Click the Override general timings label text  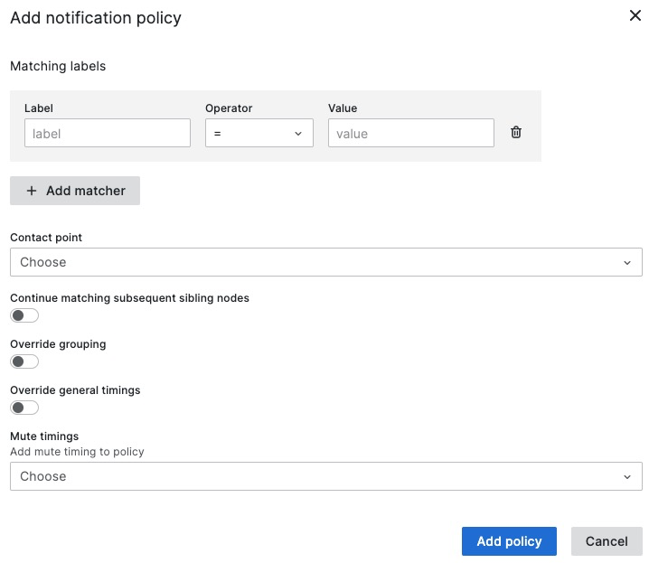75,390
